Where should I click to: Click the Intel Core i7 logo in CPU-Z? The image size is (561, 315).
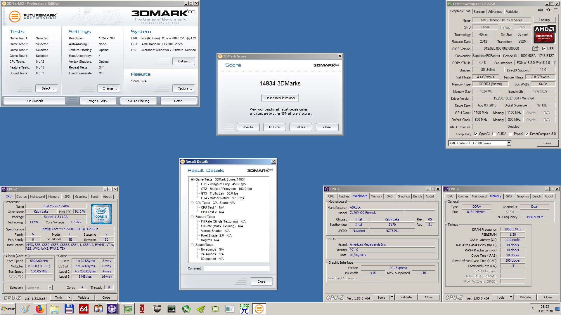tap(101, 214)
